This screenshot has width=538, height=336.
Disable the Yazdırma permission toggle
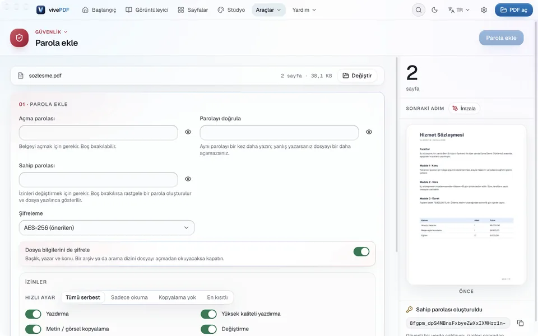(x=33, y=314)
